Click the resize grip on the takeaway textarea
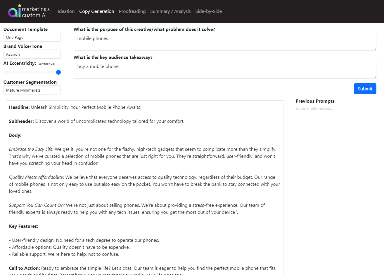This screenshot has height=275, width=384. 374,77
